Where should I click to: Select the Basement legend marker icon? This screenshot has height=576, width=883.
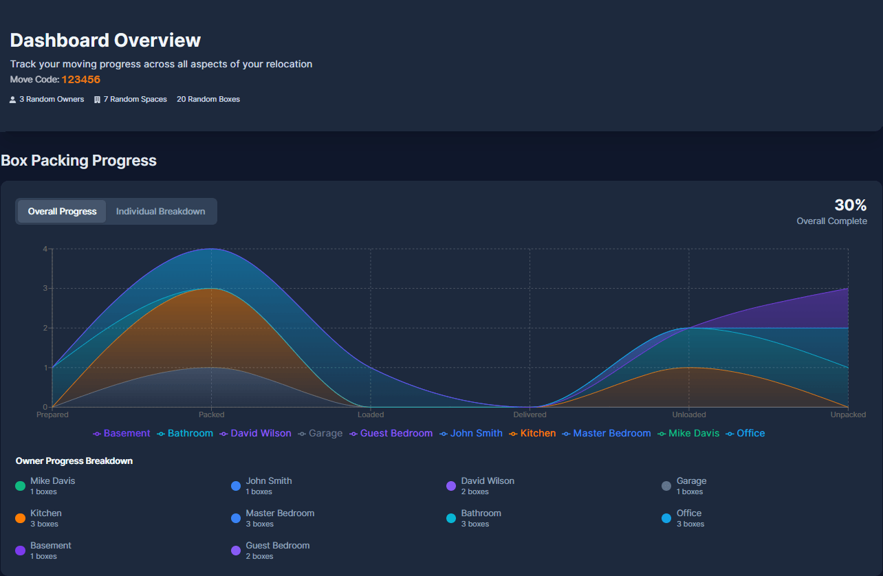96,433
